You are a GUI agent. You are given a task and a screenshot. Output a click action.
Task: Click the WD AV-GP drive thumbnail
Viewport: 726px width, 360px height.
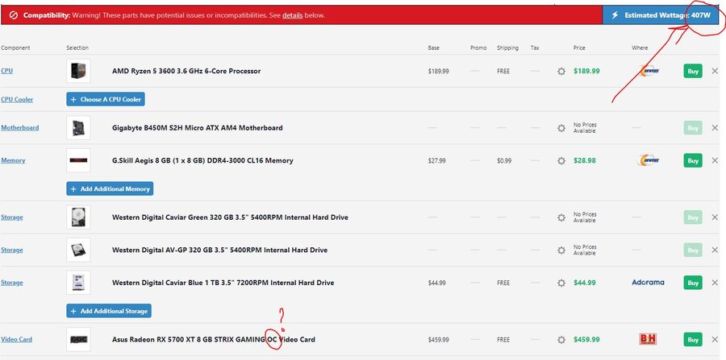coord(78,250)
